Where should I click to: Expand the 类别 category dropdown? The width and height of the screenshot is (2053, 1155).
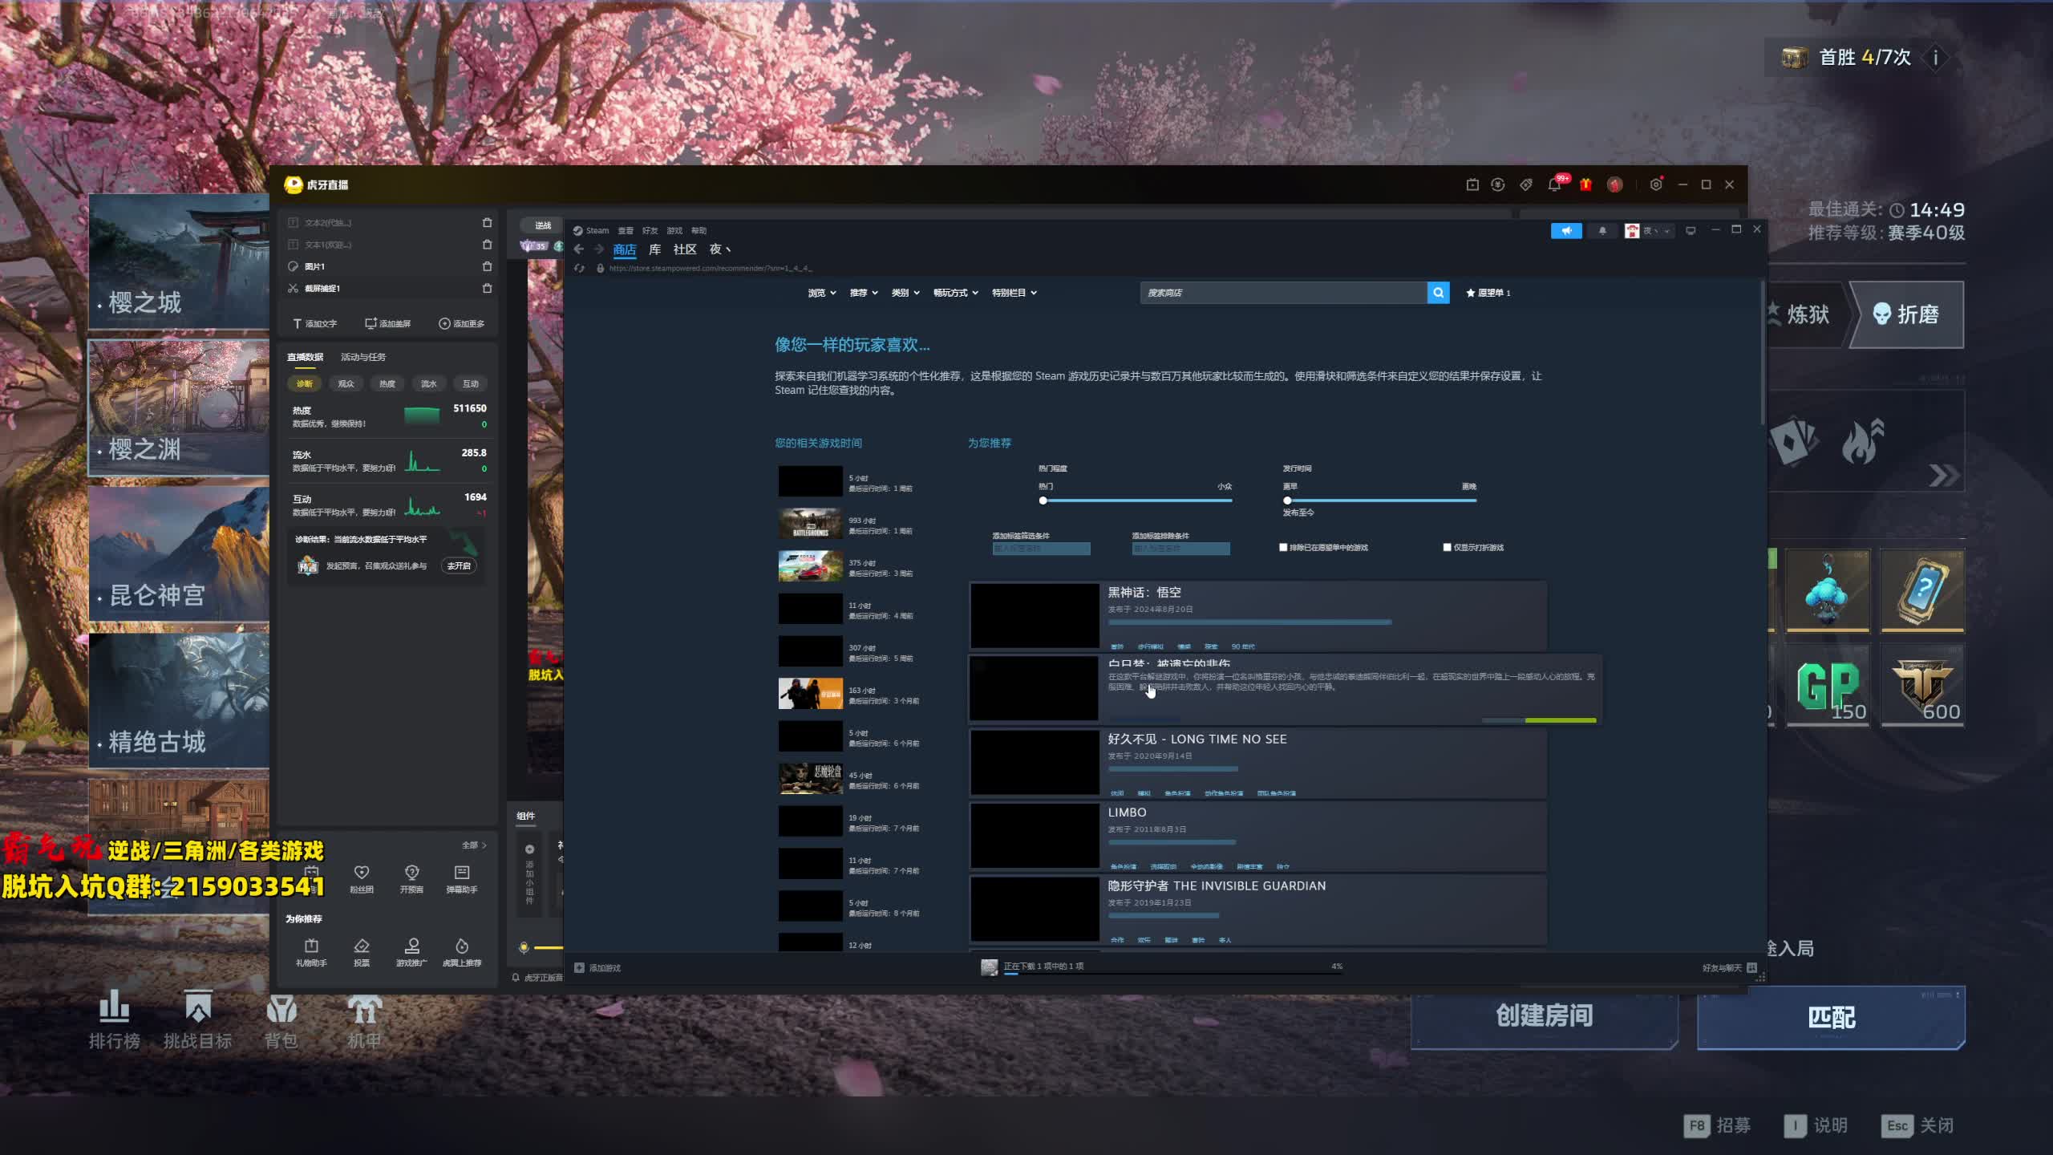(905, 293)
